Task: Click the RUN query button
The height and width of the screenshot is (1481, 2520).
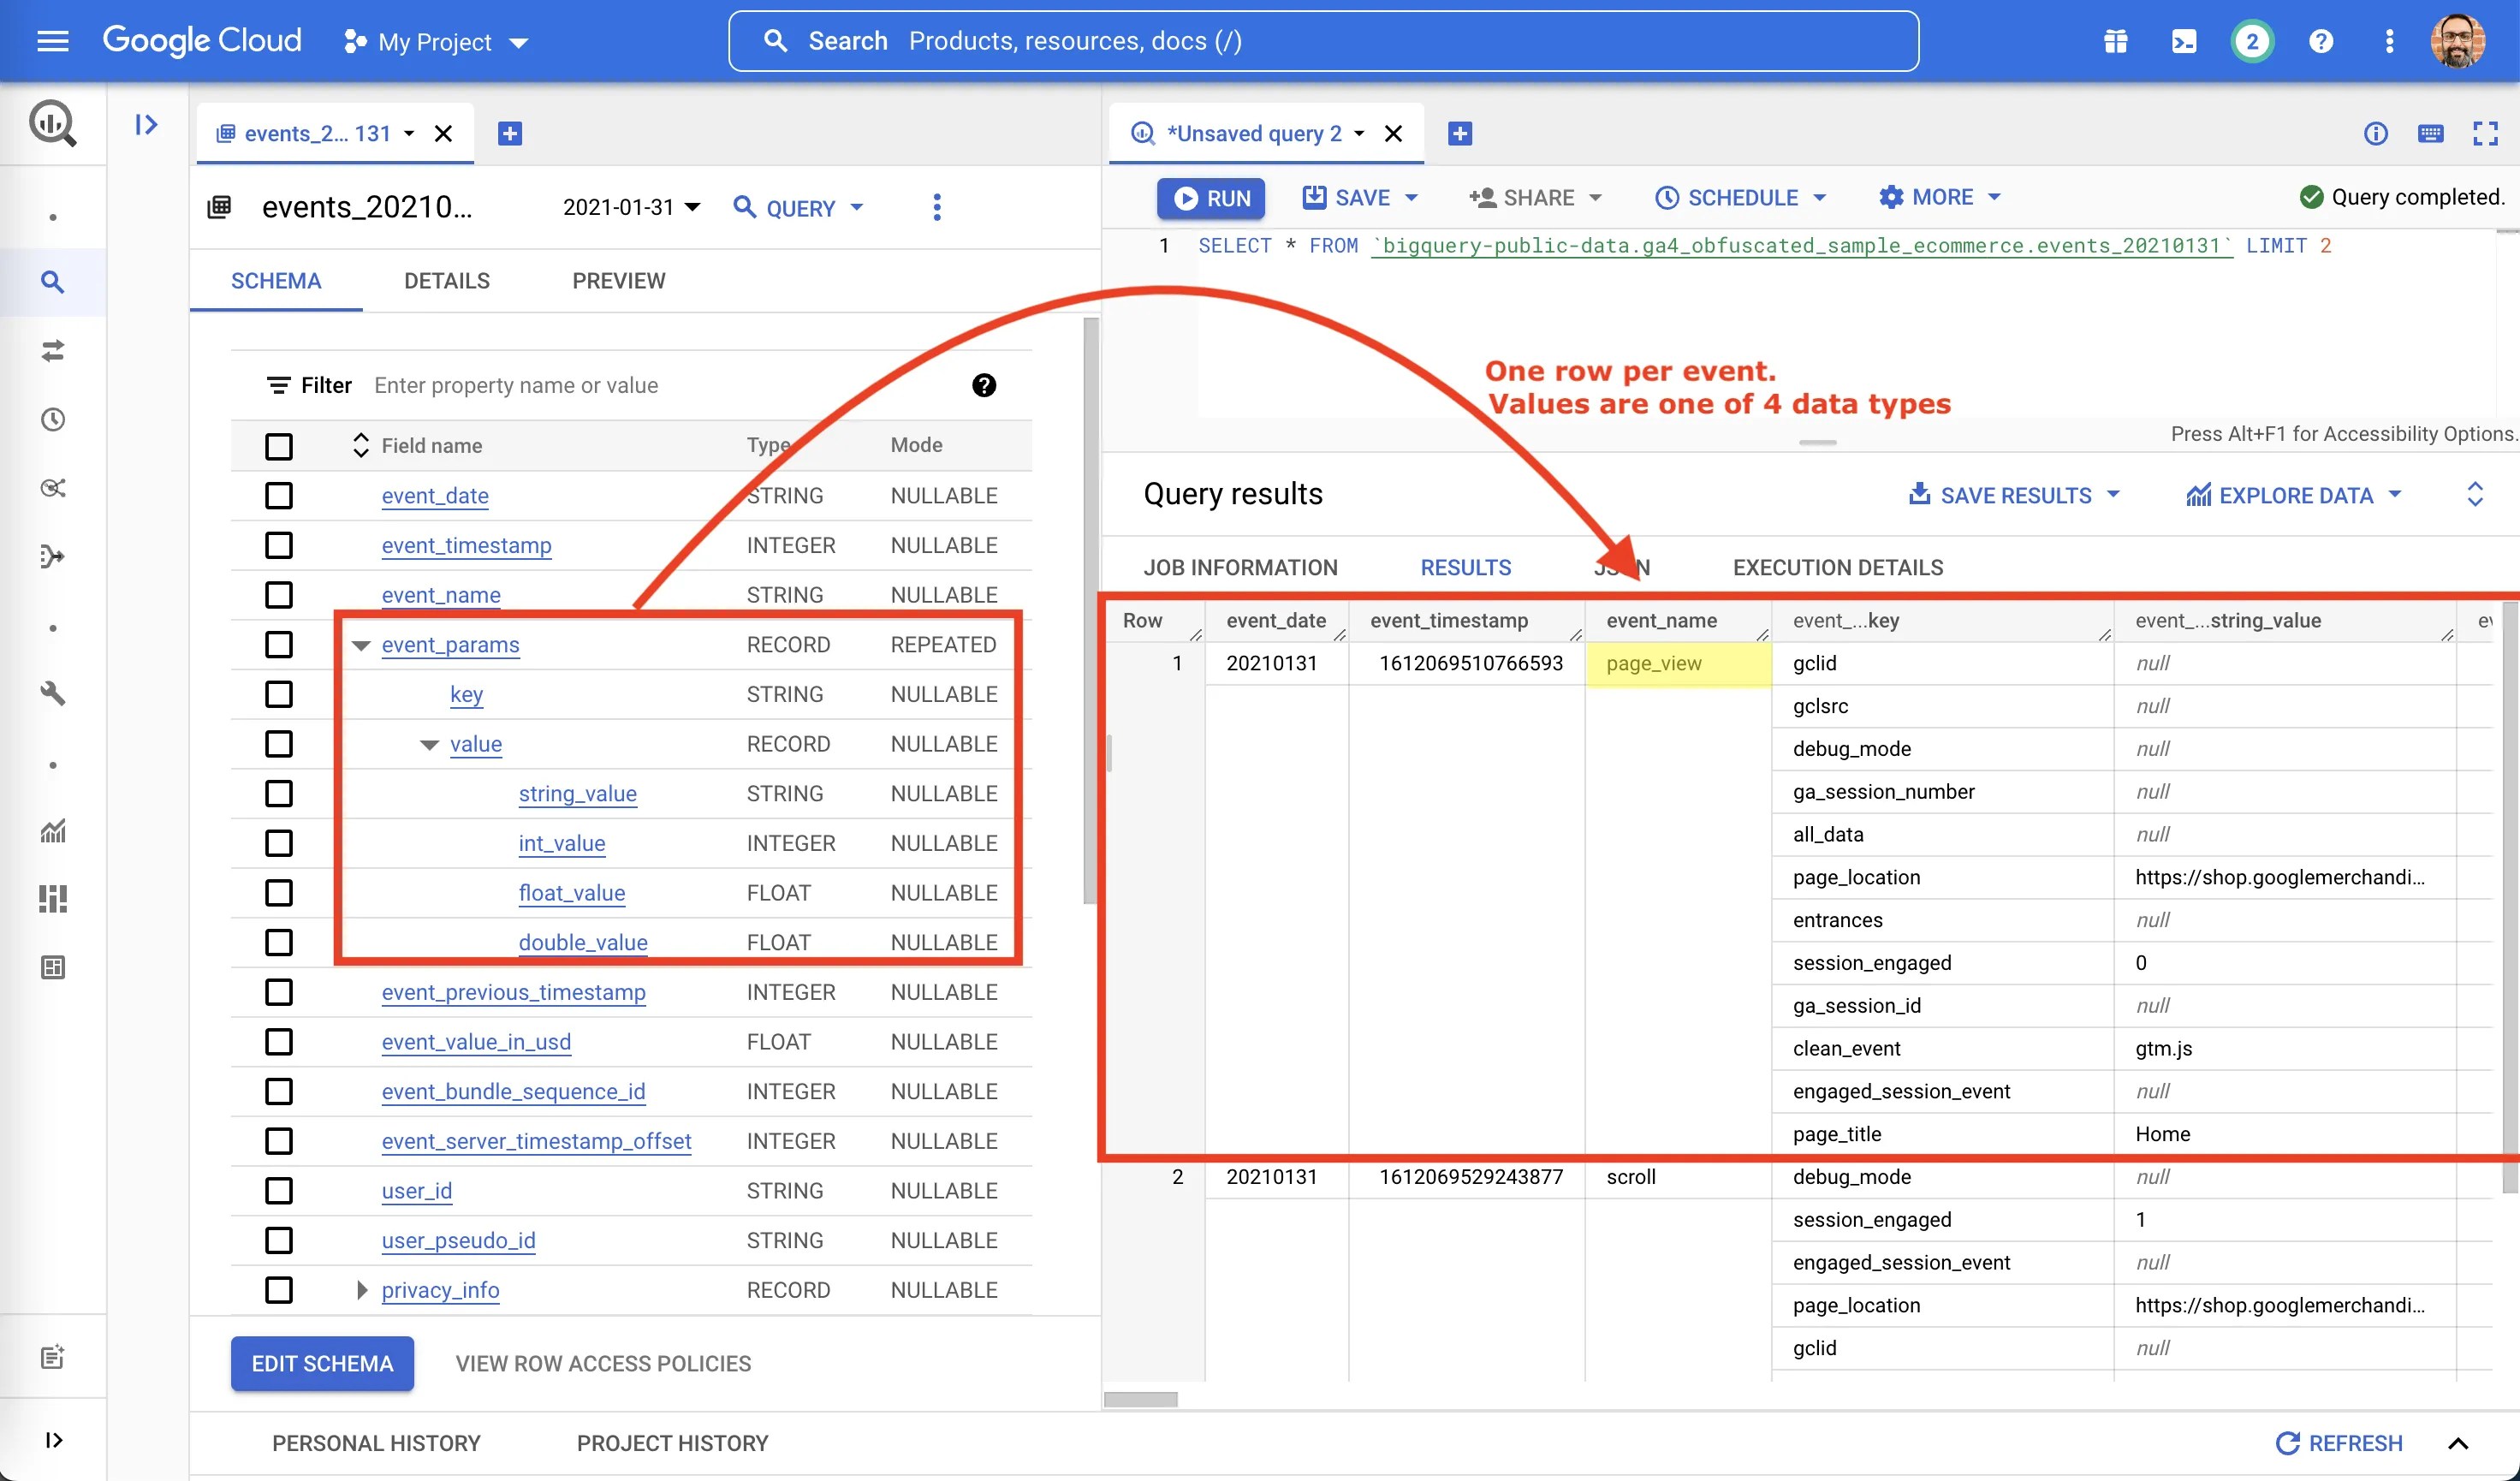Action: [x=1211, y=197]
